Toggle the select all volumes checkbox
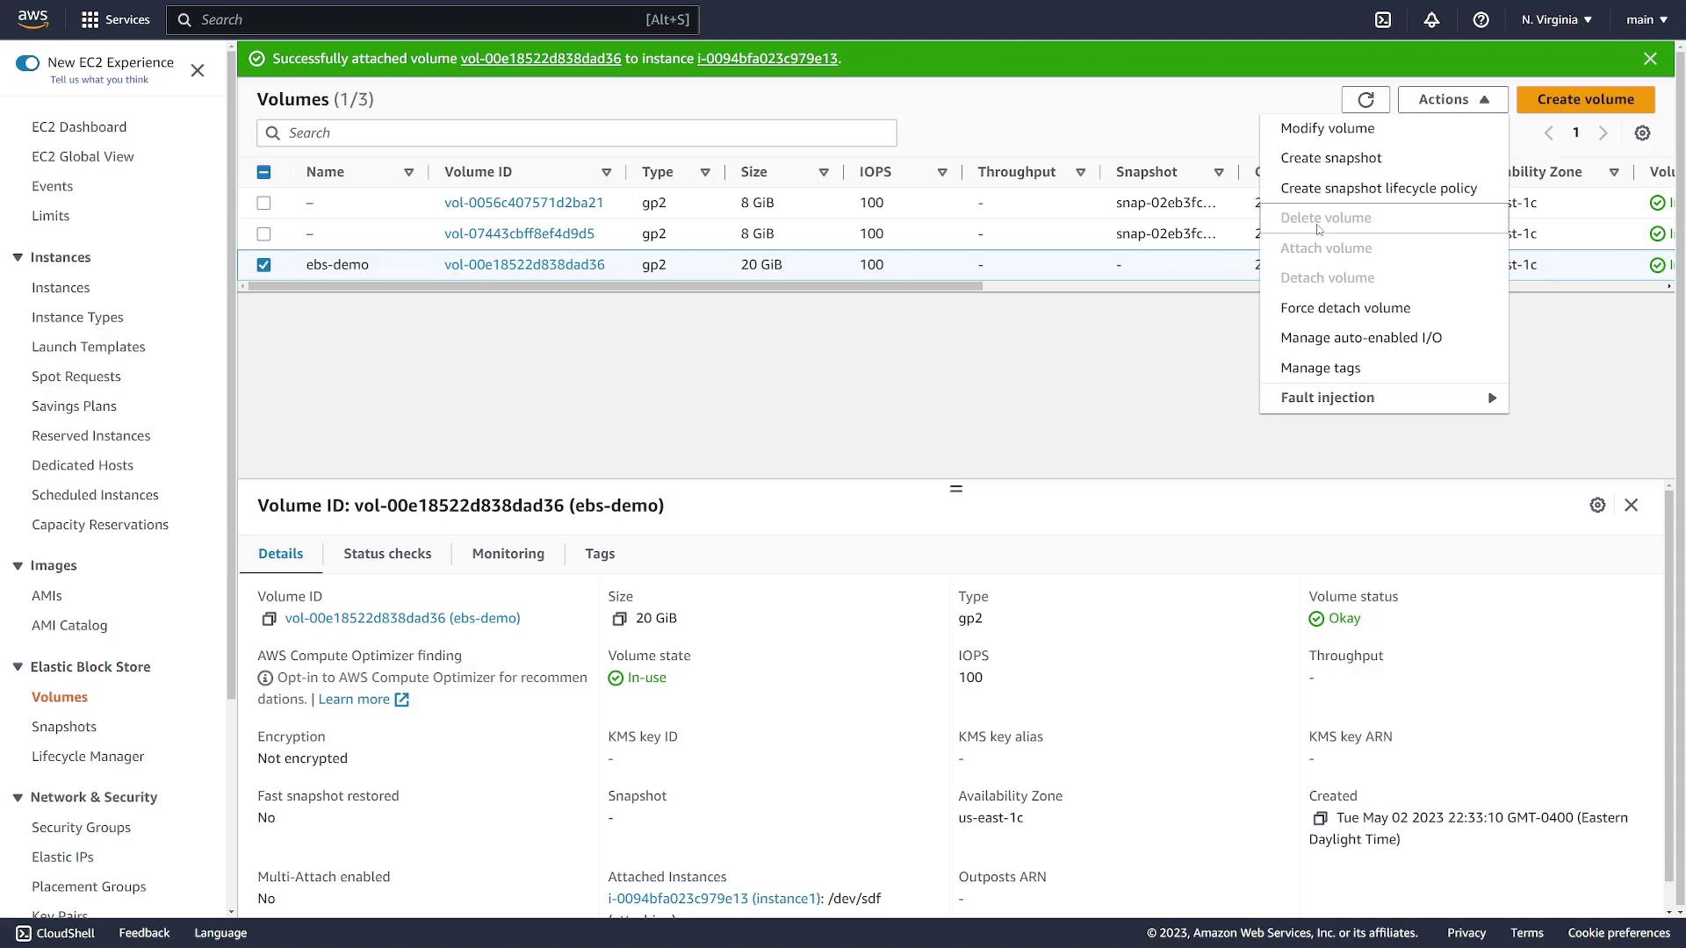This screenshot has width=1686, height=948. click(x=264, y=171)
